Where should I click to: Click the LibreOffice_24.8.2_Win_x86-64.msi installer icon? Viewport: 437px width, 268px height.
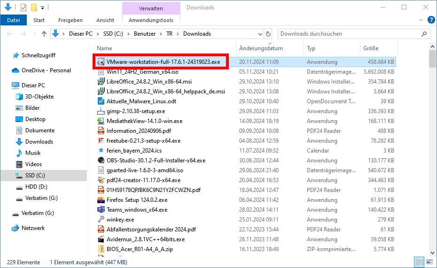(101, 82)
